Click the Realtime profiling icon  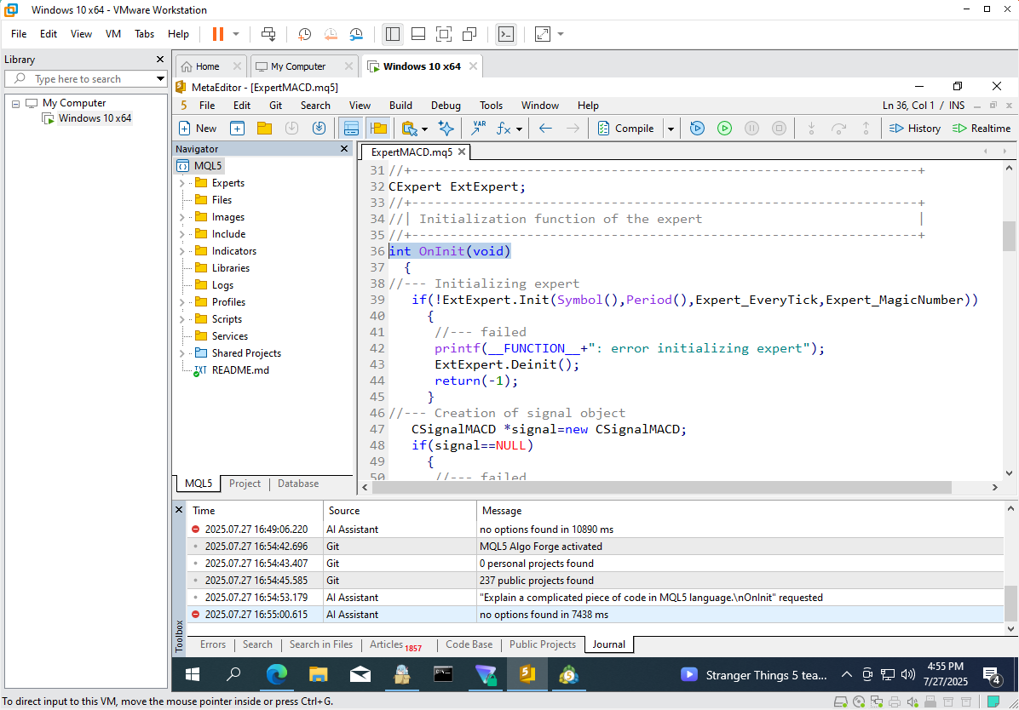(x=981, y=128)
